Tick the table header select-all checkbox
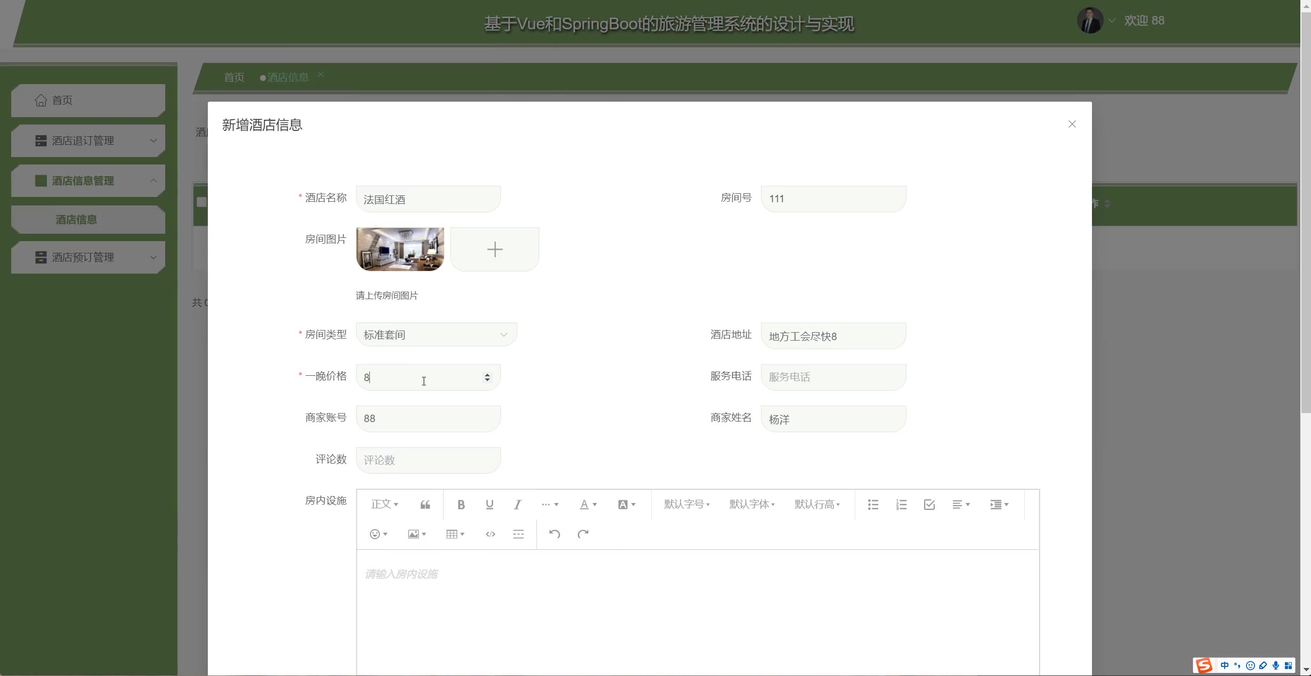Viewport: 1311px width, 676px height. click(x=201, y=202)
